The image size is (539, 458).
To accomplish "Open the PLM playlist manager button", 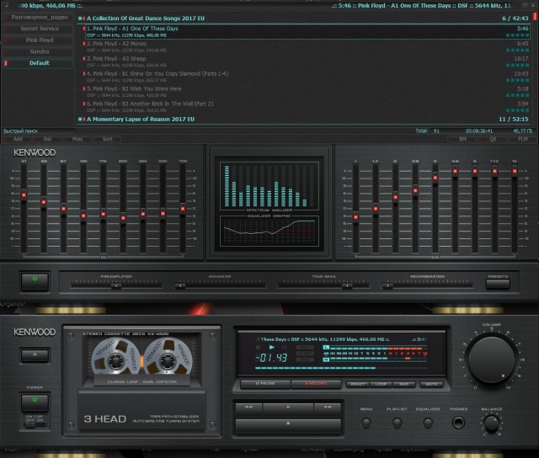I will click(522, 139).
